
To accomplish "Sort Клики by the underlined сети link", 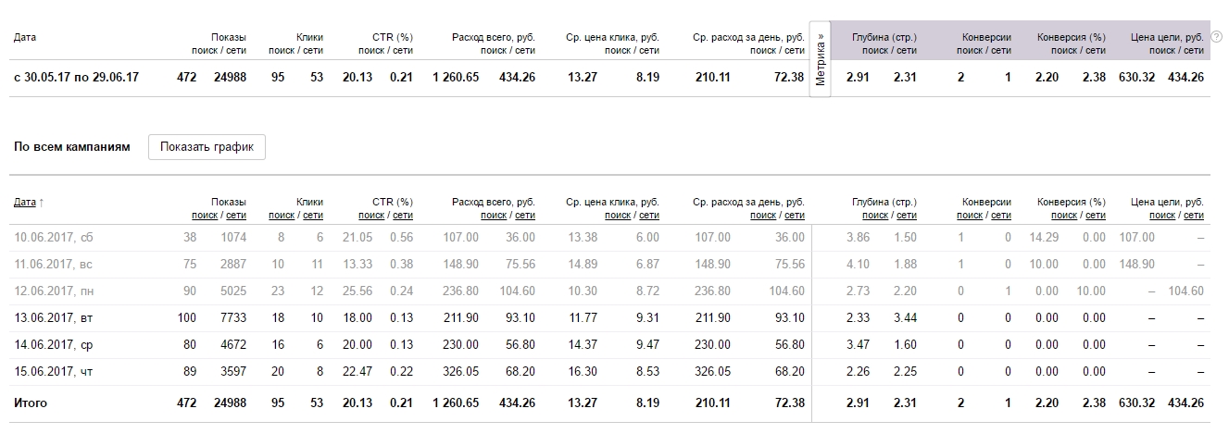I will (x=313, y=216).
